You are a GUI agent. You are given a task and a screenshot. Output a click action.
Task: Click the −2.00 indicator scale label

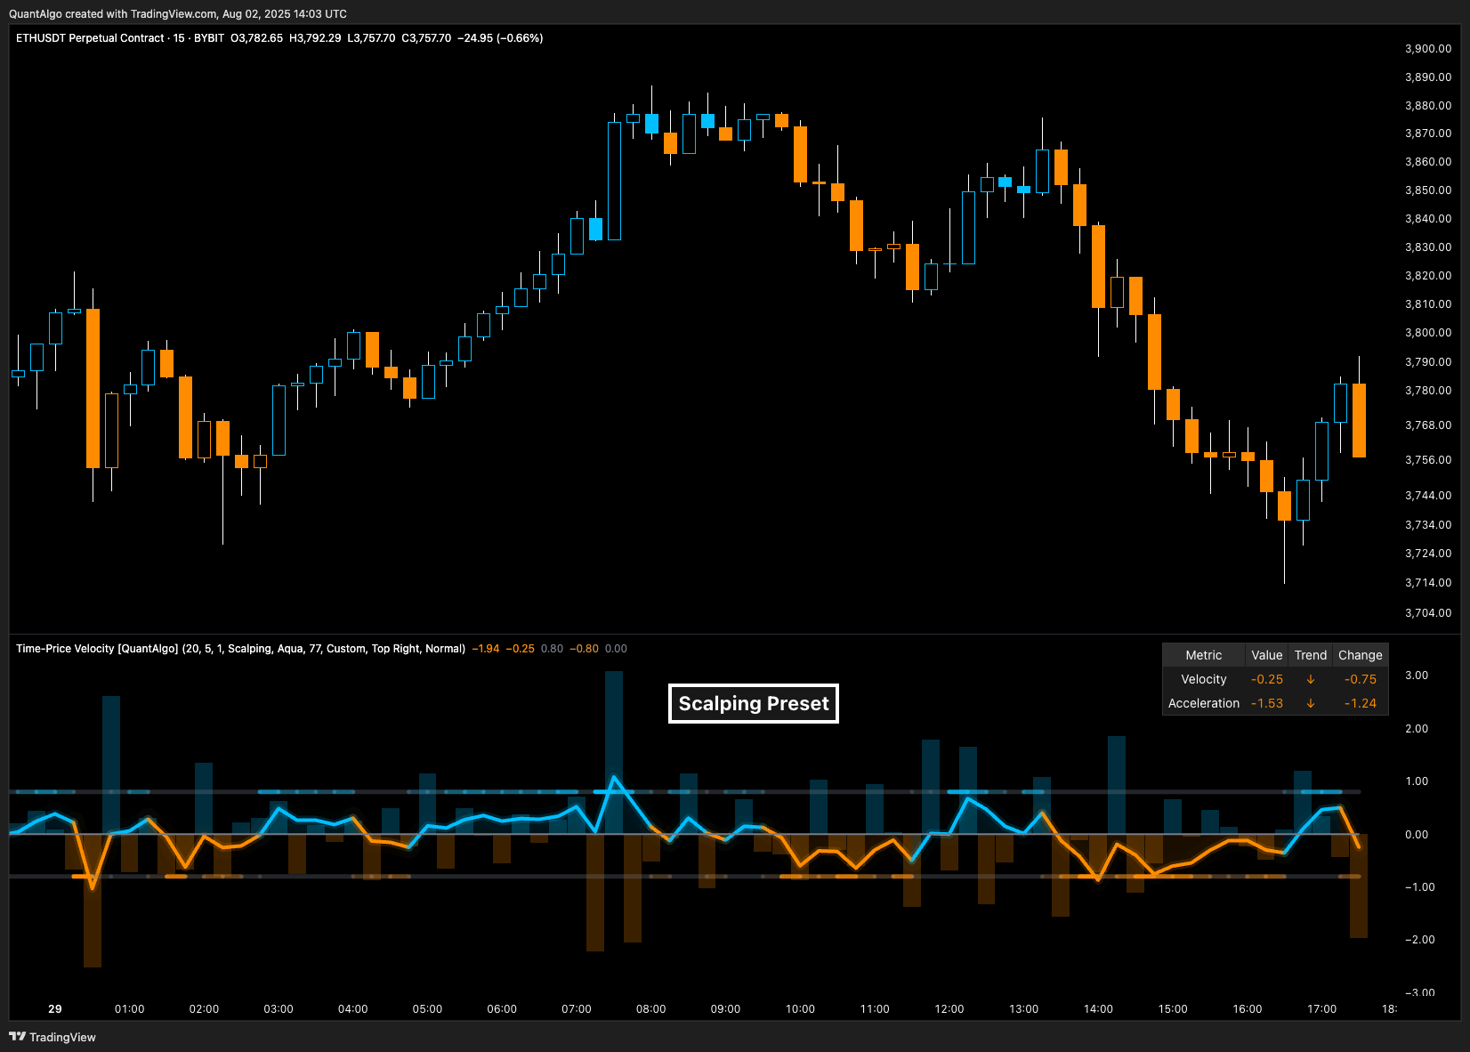[x=1419, y=940]
